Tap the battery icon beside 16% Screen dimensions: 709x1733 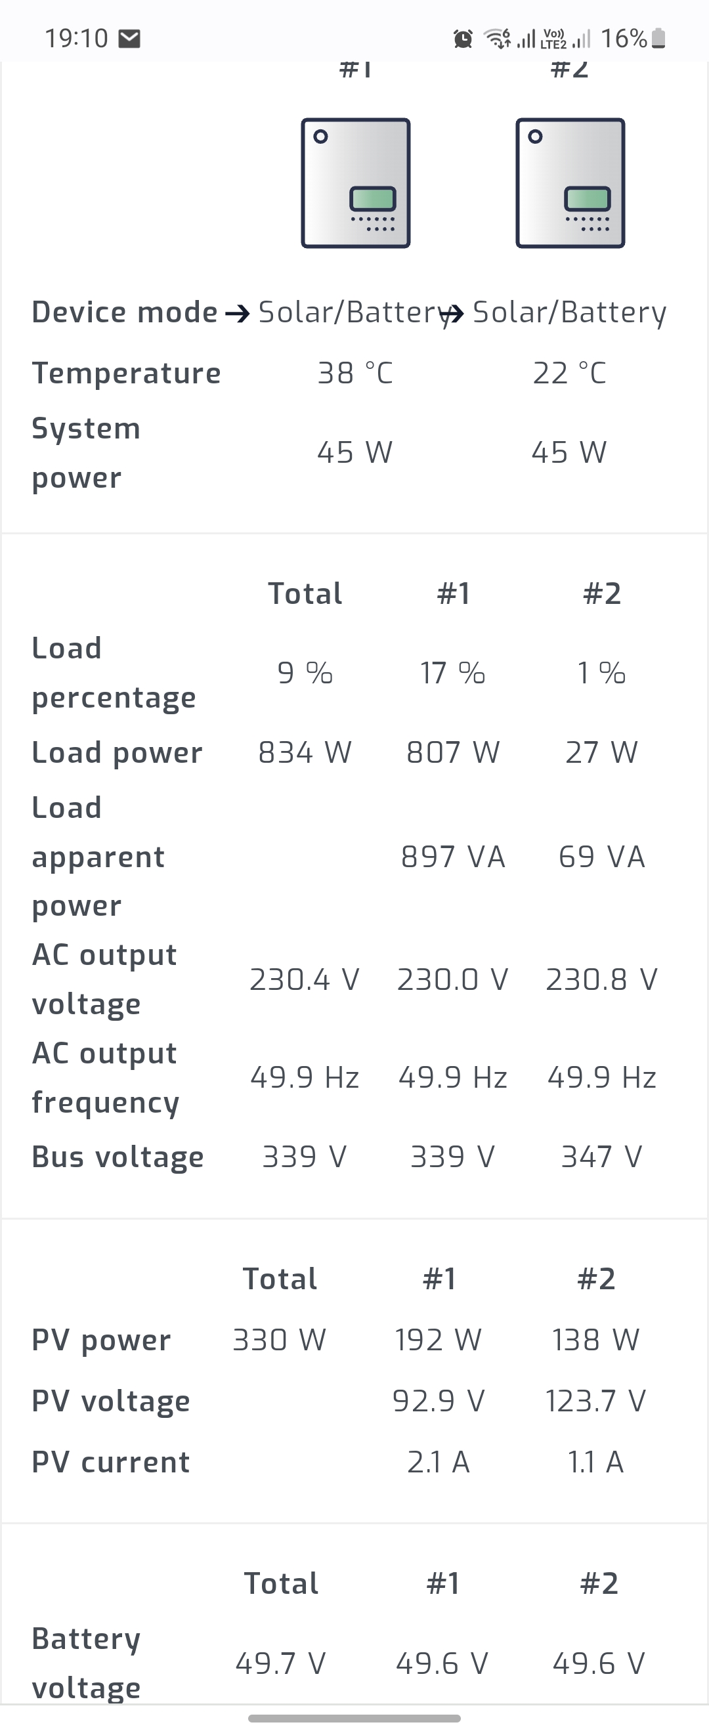(659, 39)
